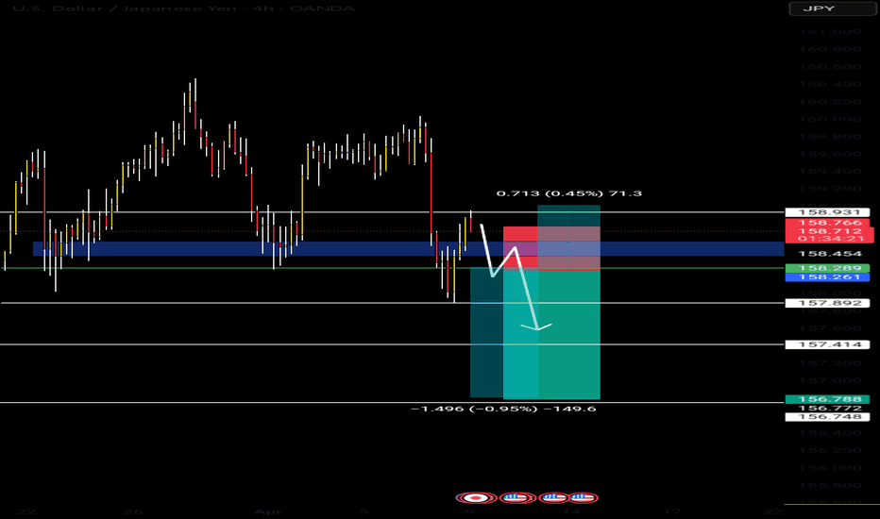This screenshot has width=880, height=519.
Task: Click the Apr label on time axis
Action: [263, 511]
